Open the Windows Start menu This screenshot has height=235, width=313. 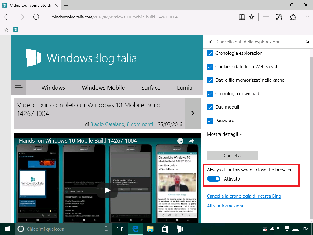click(7, 229)
